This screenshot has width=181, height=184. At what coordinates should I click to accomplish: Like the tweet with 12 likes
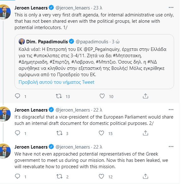(102, 176)
